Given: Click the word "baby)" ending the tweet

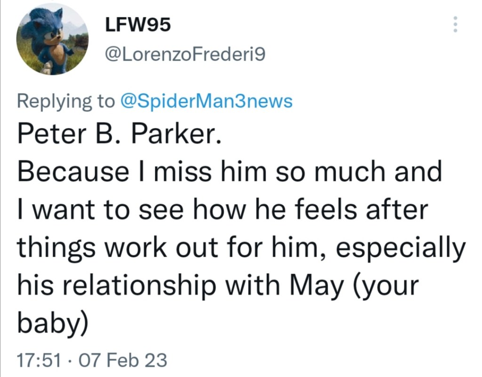Looking at the screenshot, I should pos(53,323).
